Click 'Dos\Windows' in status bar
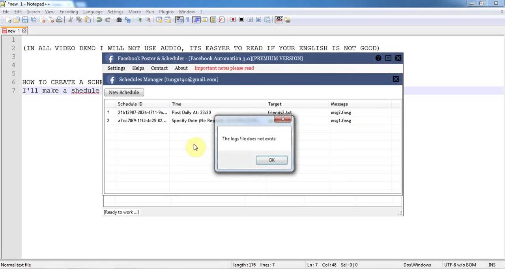The width and height of the screenshot is (505, 269). point(417,265)
